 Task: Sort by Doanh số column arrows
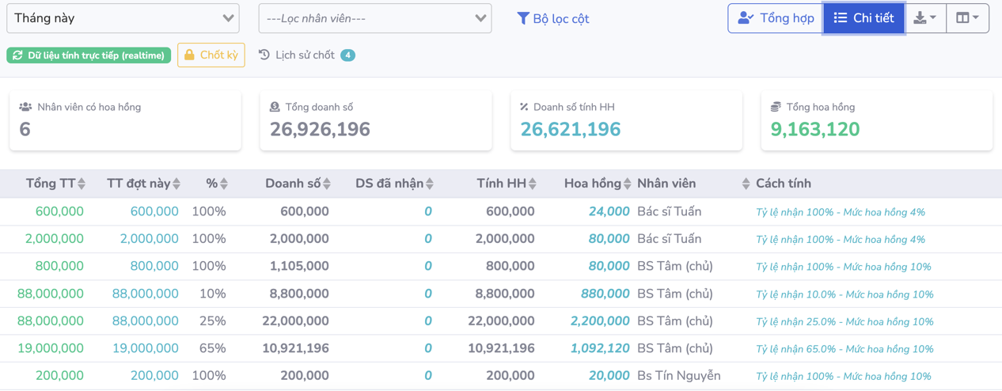327,184
